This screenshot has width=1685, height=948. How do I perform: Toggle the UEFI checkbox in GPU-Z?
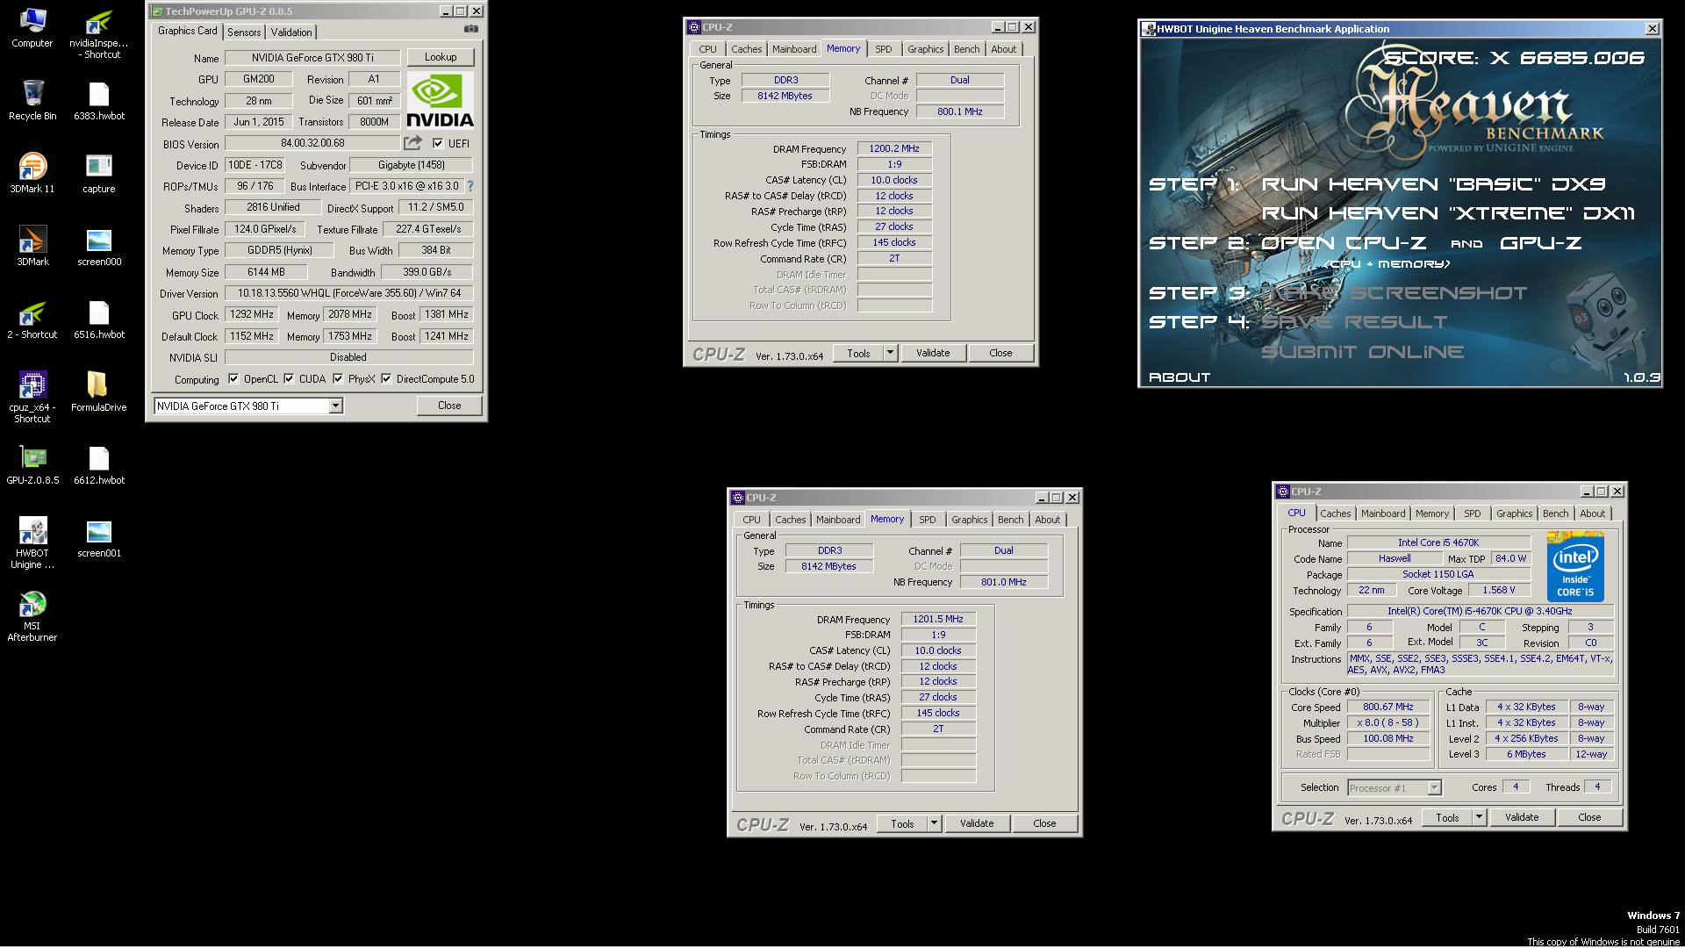(x=438, y=143)
